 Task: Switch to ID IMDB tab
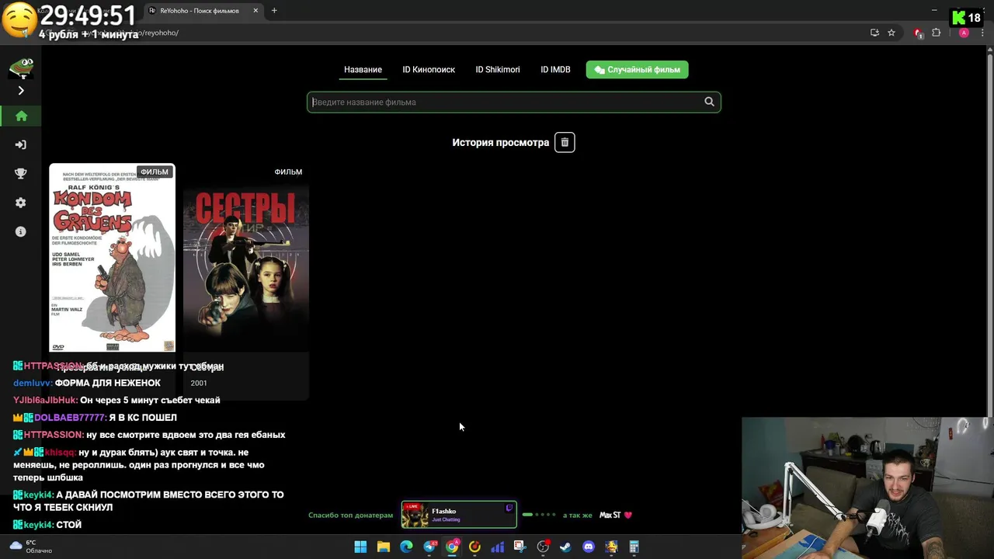tap(555, 70)
